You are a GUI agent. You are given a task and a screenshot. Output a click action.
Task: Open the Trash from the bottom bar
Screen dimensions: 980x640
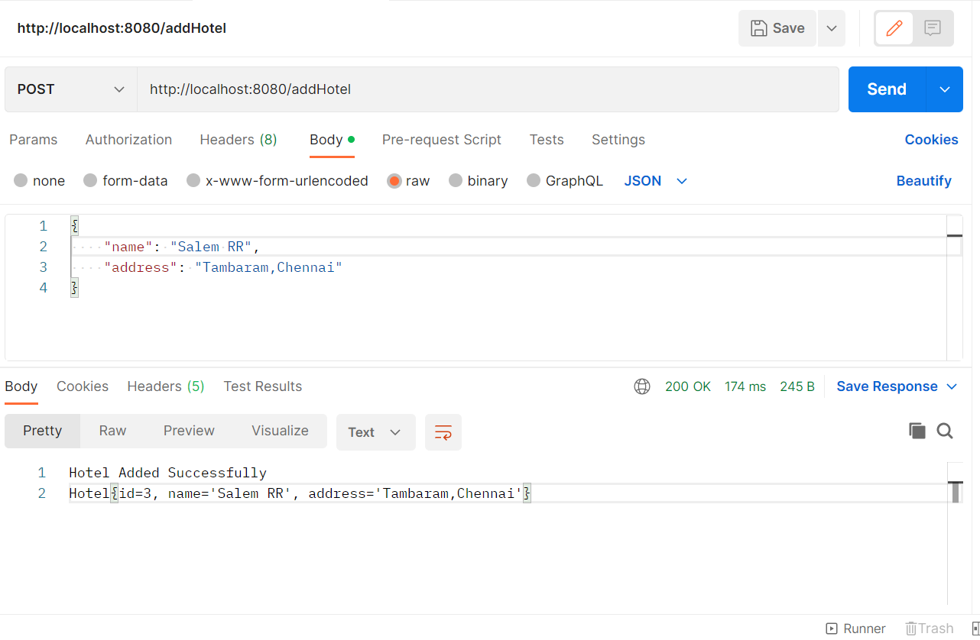click(929, 628)
